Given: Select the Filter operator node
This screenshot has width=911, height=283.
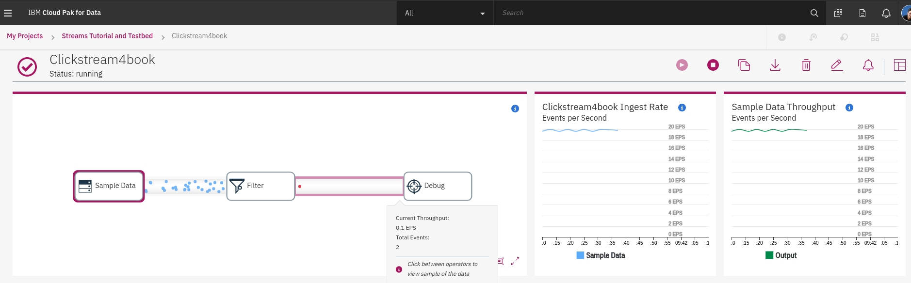Looking at the screenshot, I should pos(260,186).
